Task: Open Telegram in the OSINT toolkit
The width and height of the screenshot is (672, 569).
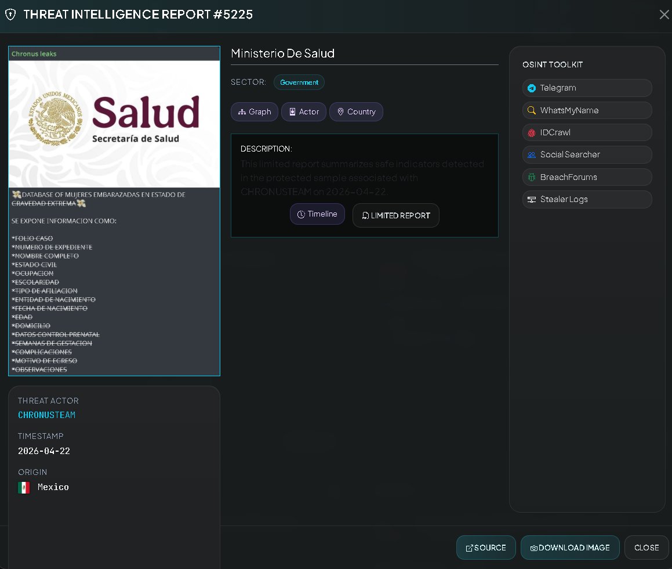Action: click(587, 88)
